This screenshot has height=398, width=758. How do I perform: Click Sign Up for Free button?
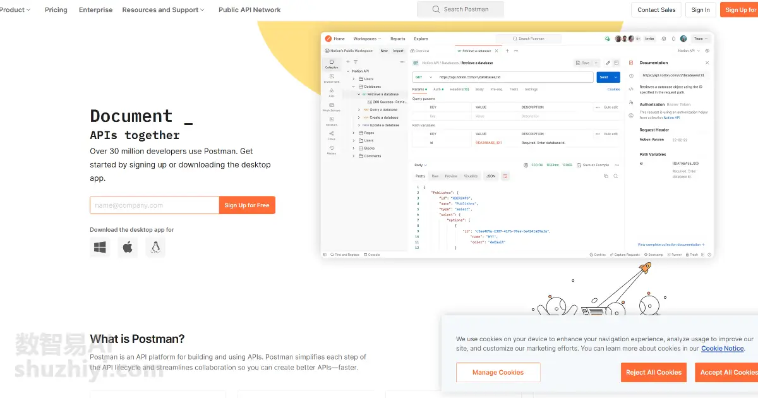point(247,205)
